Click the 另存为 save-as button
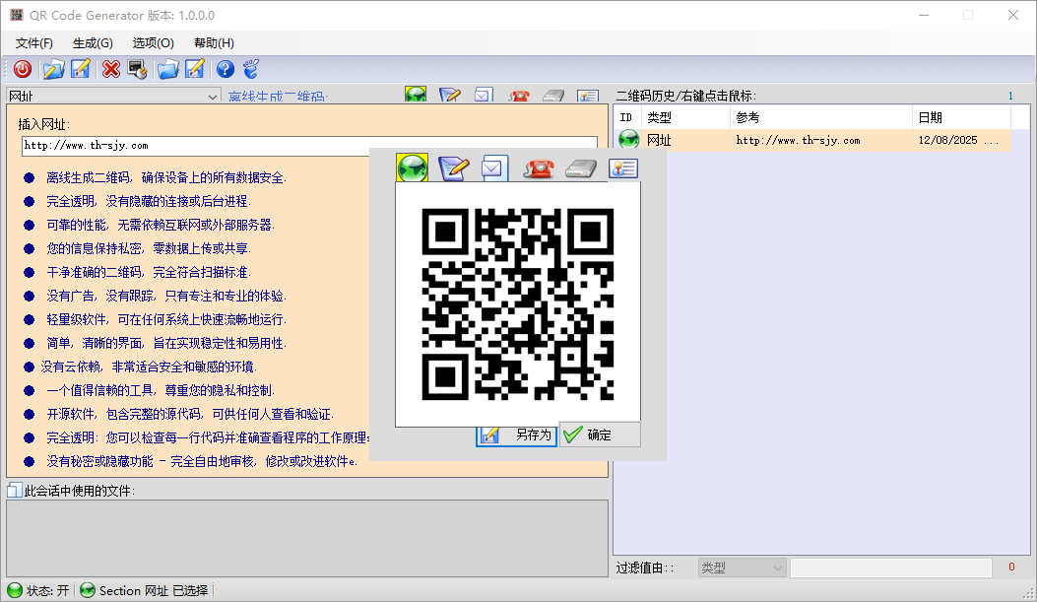The width and height of the screenshot is (1037, 602). coord(517,435)
